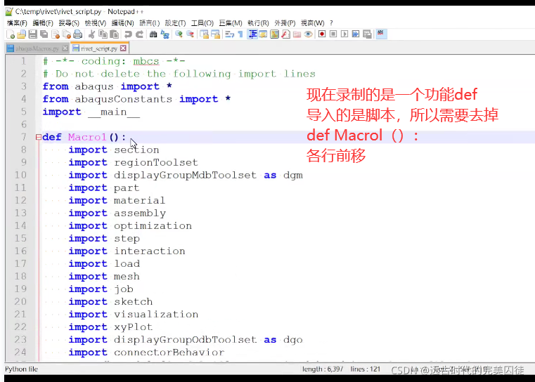Viewport: 535px width, 382px height.
Task: Open the 編碼(N) menu
Action: [x=122, y=23]
